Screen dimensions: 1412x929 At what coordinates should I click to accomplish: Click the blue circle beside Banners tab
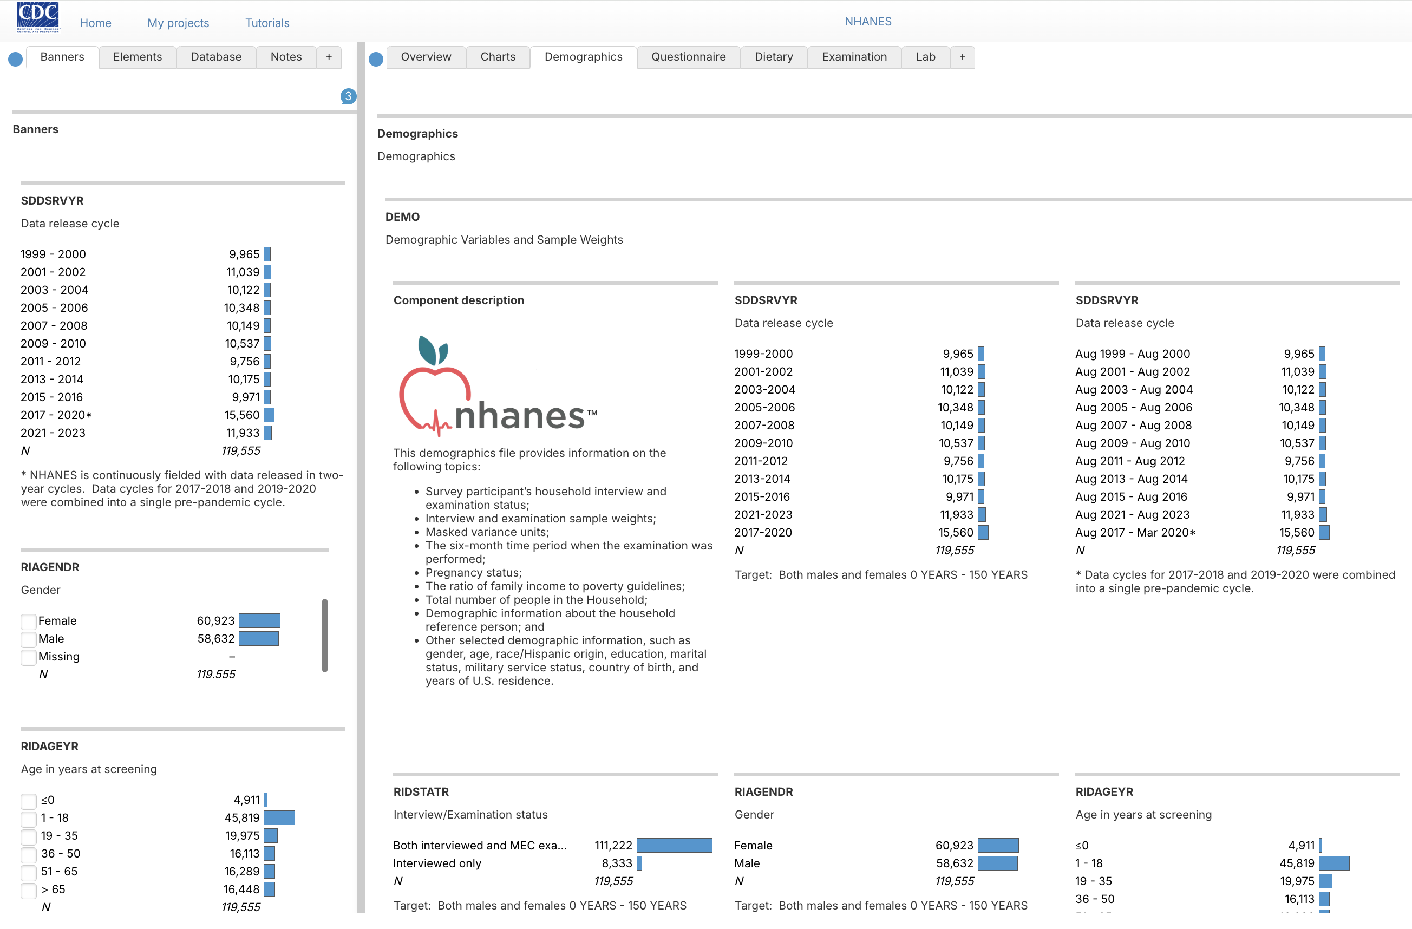pos(16,58)
